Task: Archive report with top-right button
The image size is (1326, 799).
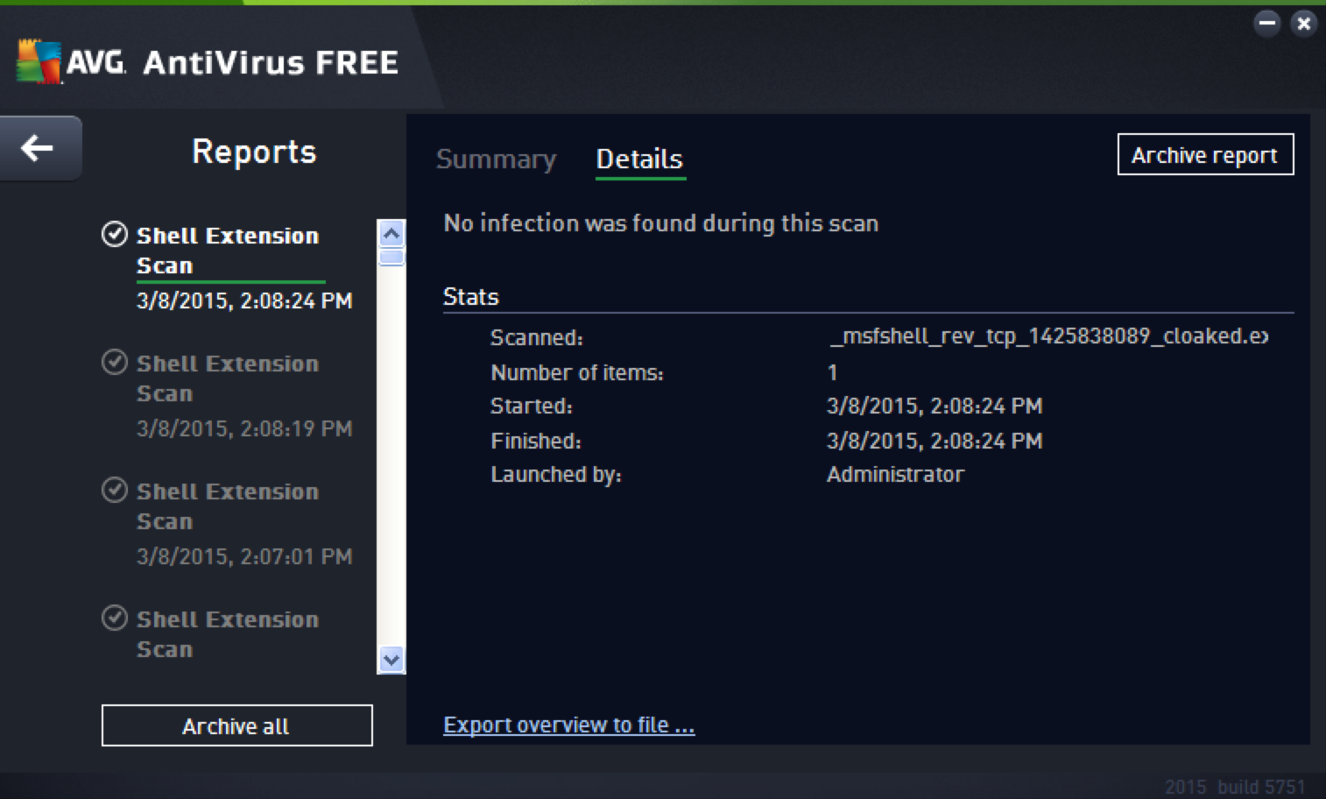Action: (1205, 155)
